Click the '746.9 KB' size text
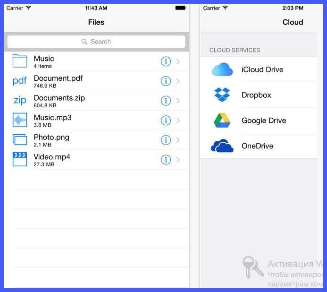 (x=45, y=86)
